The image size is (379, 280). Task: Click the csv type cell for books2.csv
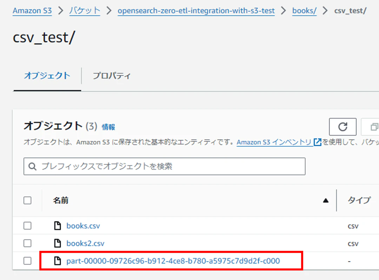coord(353,244)
